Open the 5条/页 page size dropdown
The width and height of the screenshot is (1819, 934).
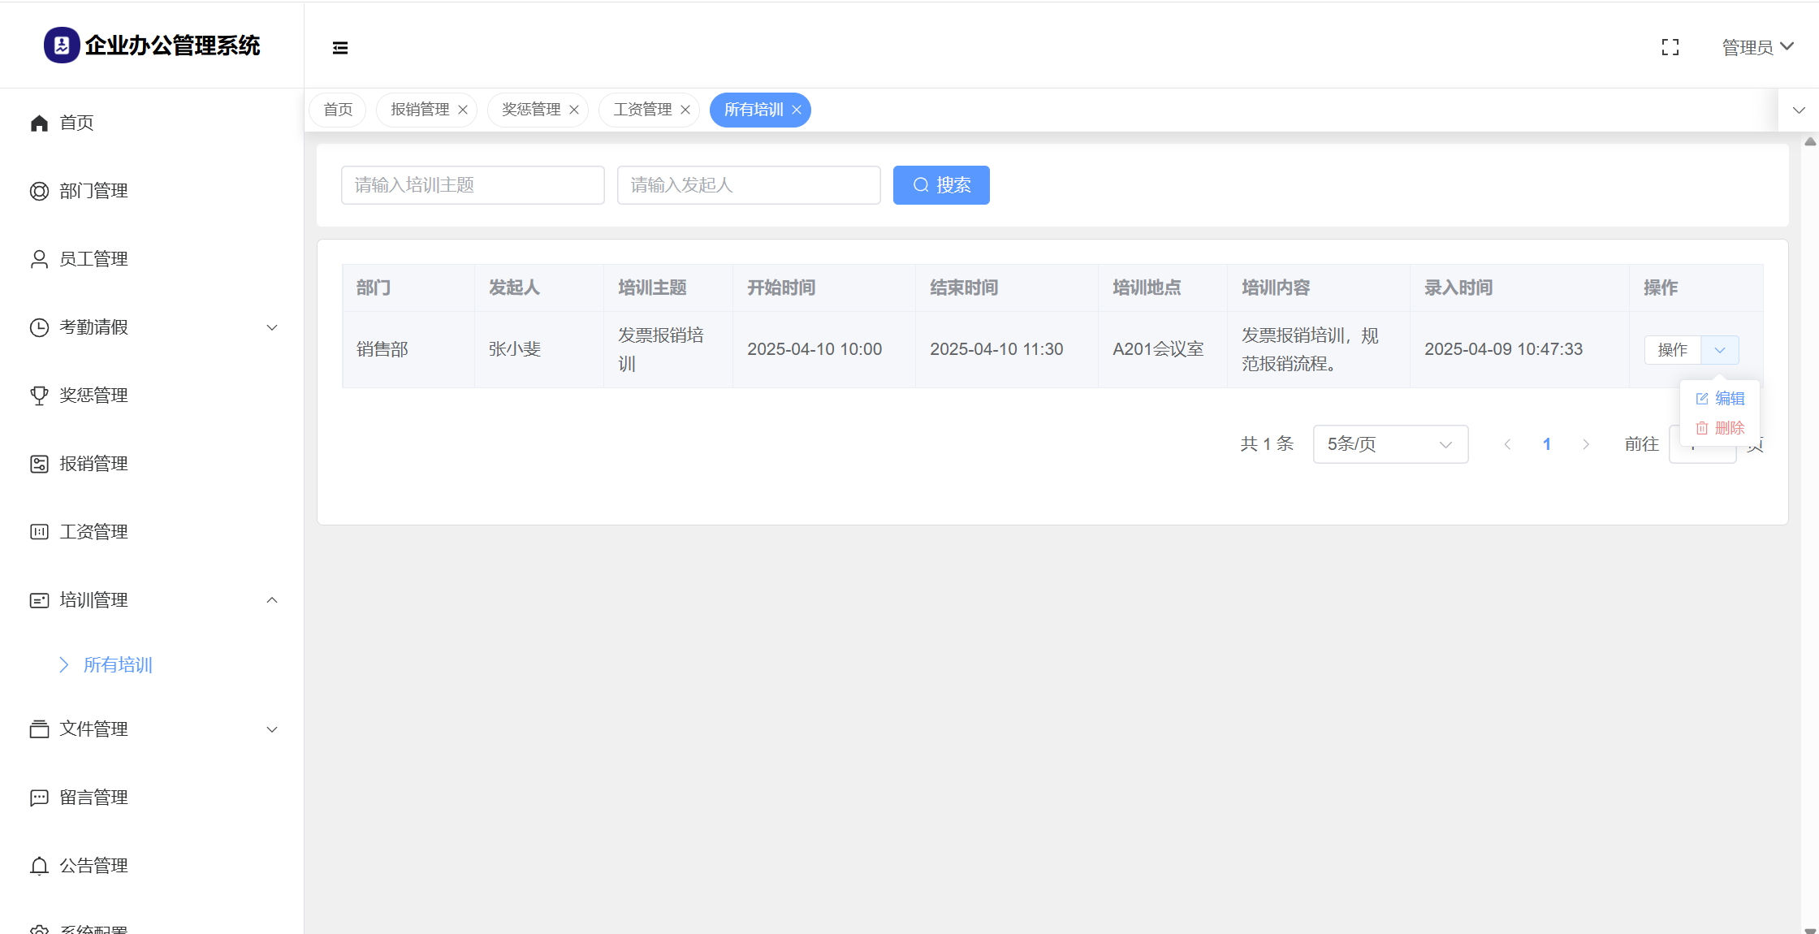coord(1389,444)
